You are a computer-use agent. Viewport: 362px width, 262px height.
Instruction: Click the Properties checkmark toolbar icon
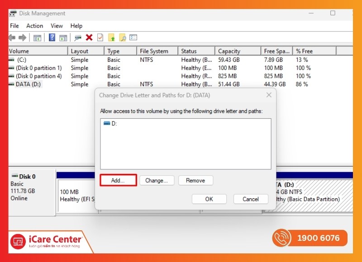[100, 37]
